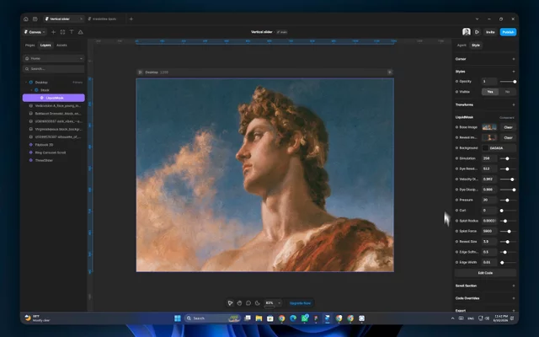Click the user avatar in top bar
This screenshot has width=539, height=337.
coord(466,32)
